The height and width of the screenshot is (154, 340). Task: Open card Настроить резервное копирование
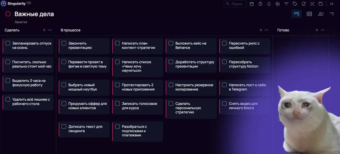(x=191, y=87)
